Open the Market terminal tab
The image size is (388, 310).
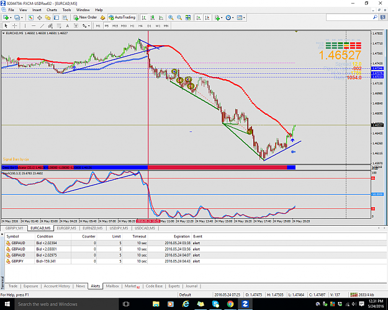pyautogui.click(x=132, y=286)
